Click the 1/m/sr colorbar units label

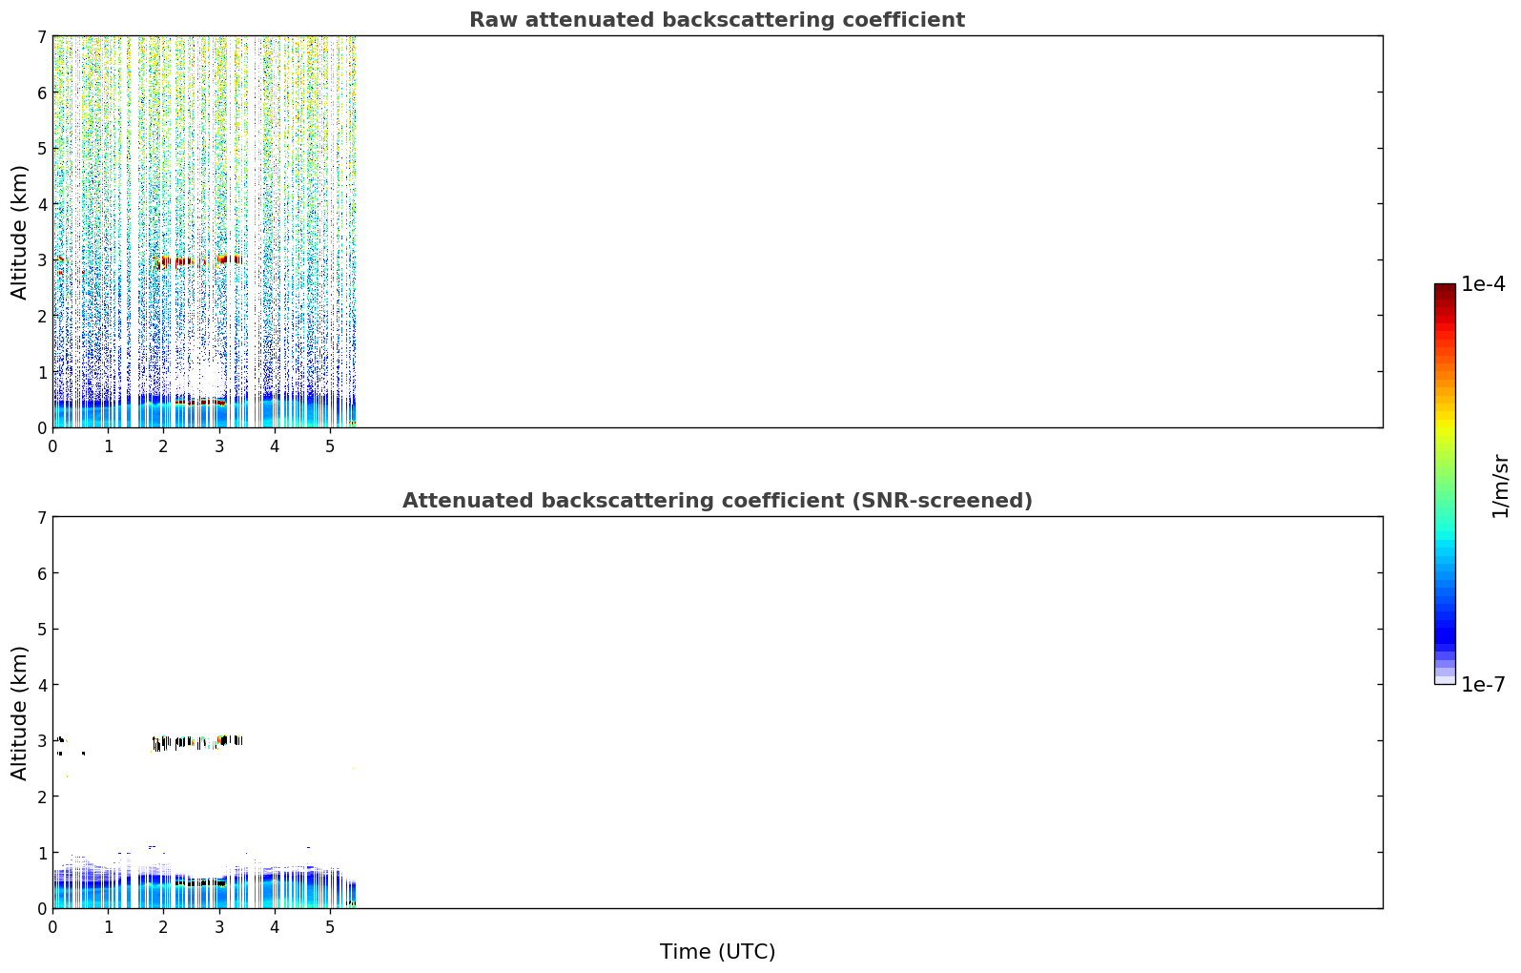1500,486
